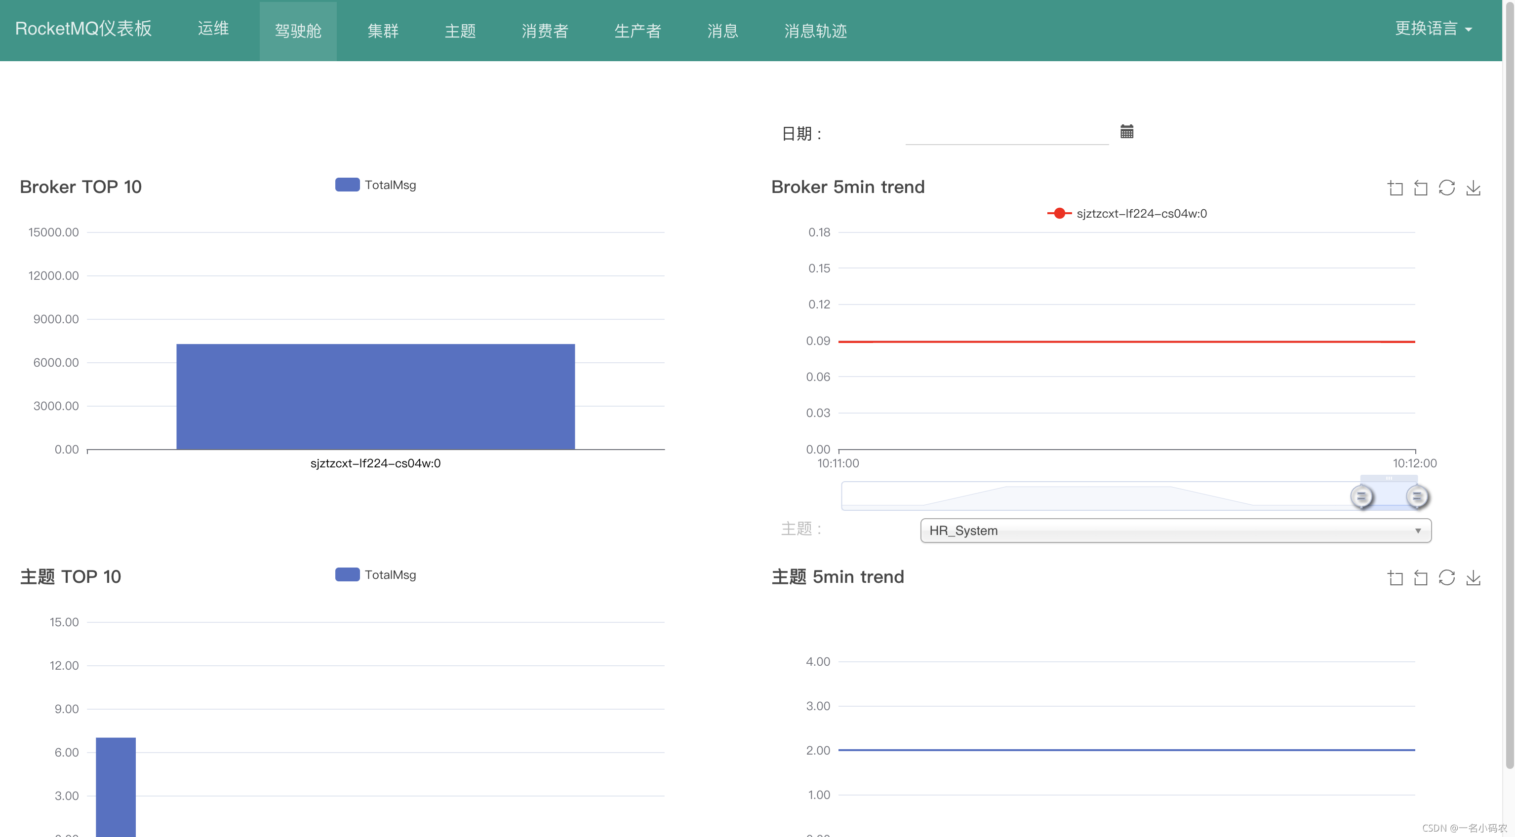
Task: Save 主题 5min trend chart as image
Action: click(1473, 578)
